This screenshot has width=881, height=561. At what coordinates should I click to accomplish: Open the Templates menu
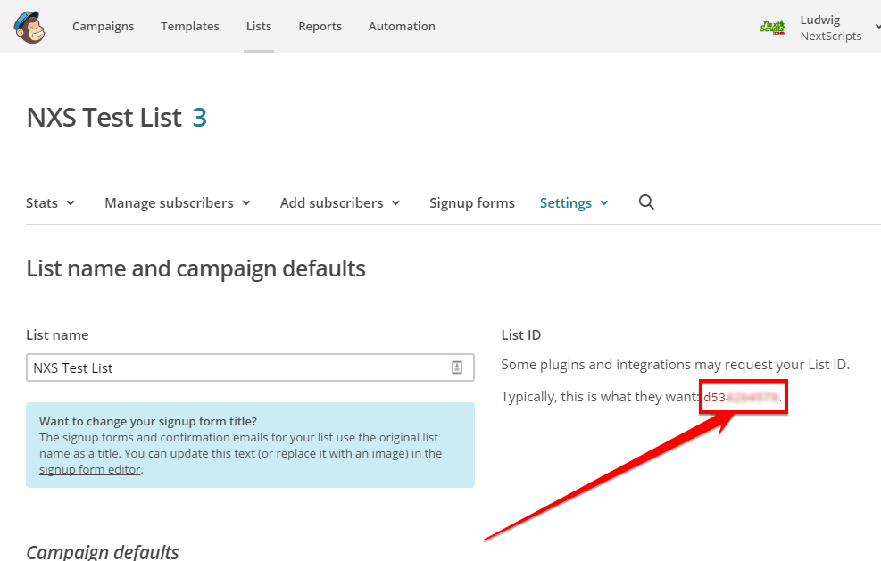pyautogui.click(x=190, y=27)
